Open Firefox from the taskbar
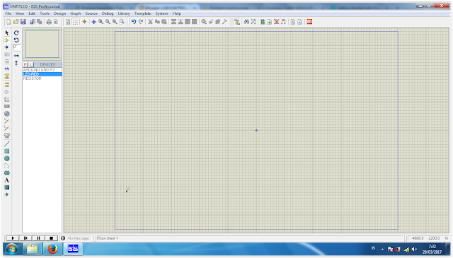Screen dimensions: 453x258 tap(52, 249)
